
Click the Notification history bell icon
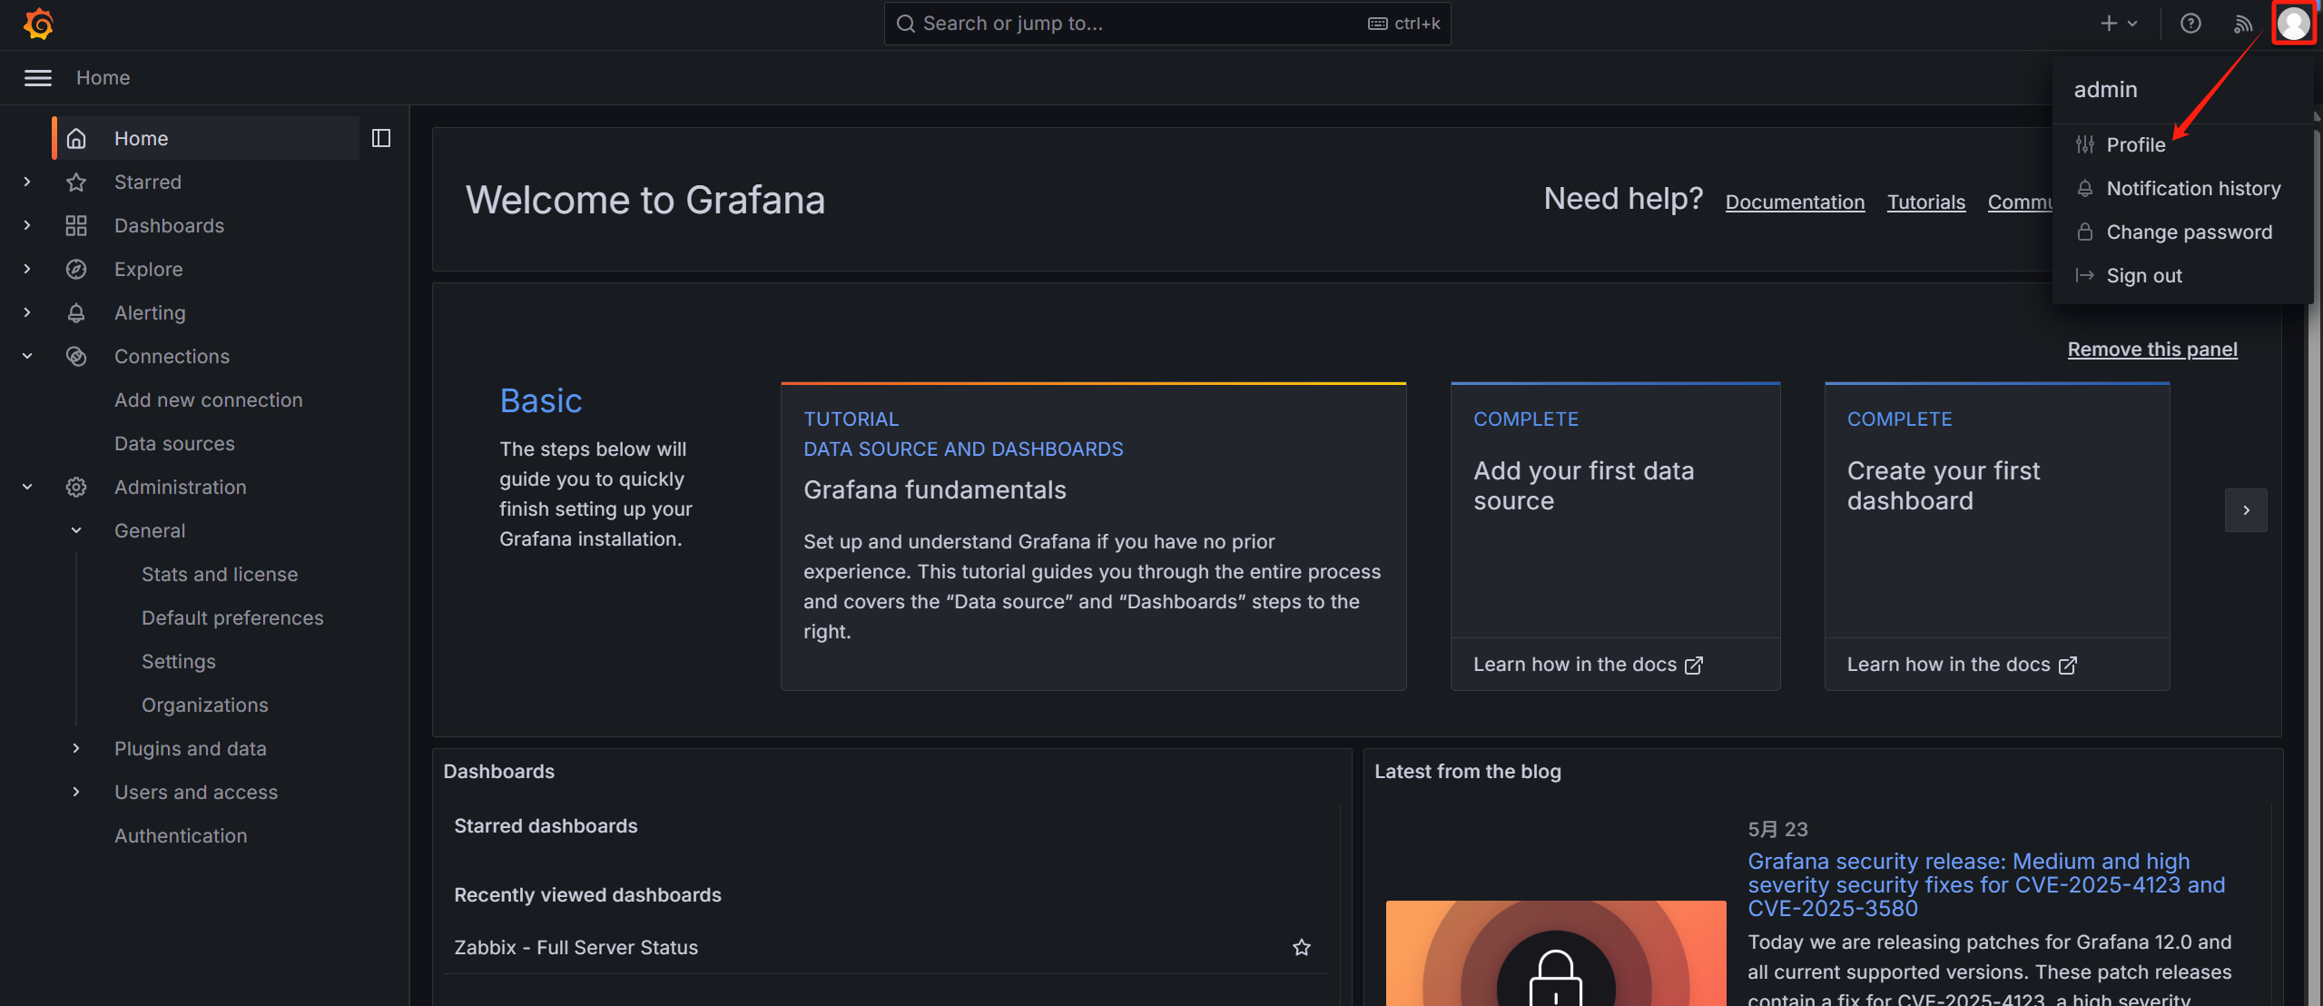[2085, 188]
